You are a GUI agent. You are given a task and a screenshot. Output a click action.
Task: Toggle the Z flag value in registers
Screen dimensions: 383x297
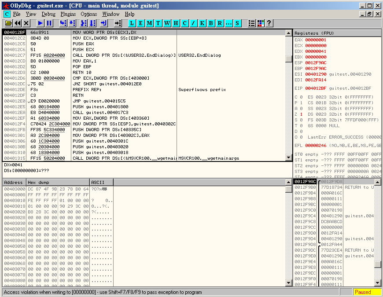(x=301, y=114)
